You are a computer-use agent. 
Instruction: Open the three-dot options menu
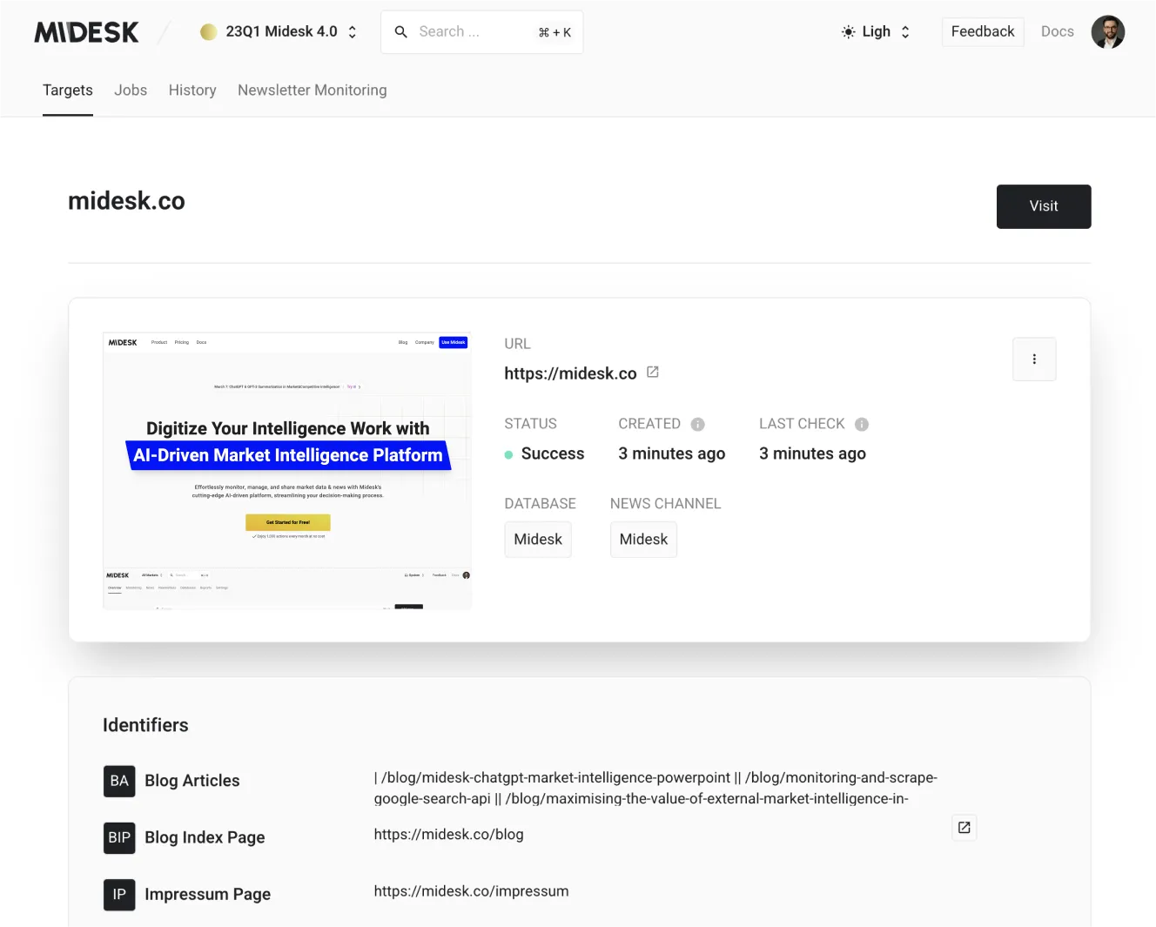1034,359
